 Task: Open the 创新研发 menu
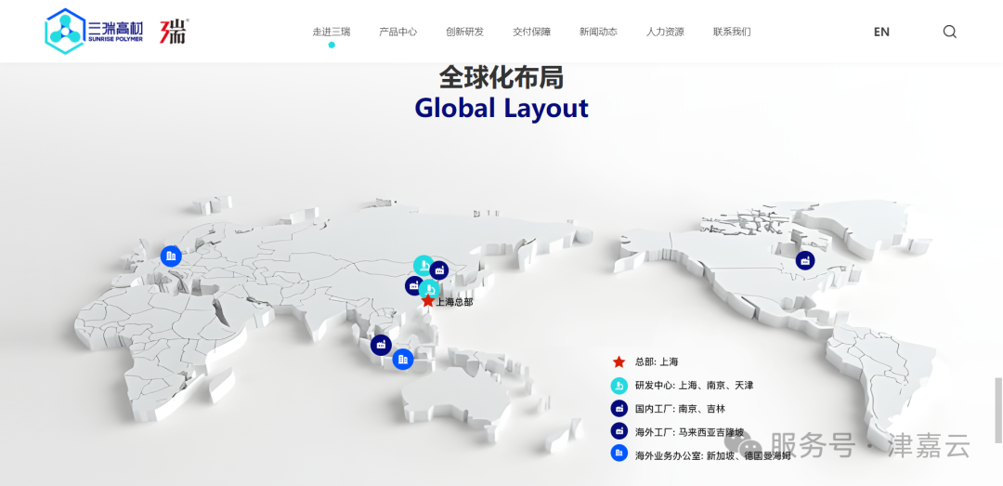click(465, 32)
